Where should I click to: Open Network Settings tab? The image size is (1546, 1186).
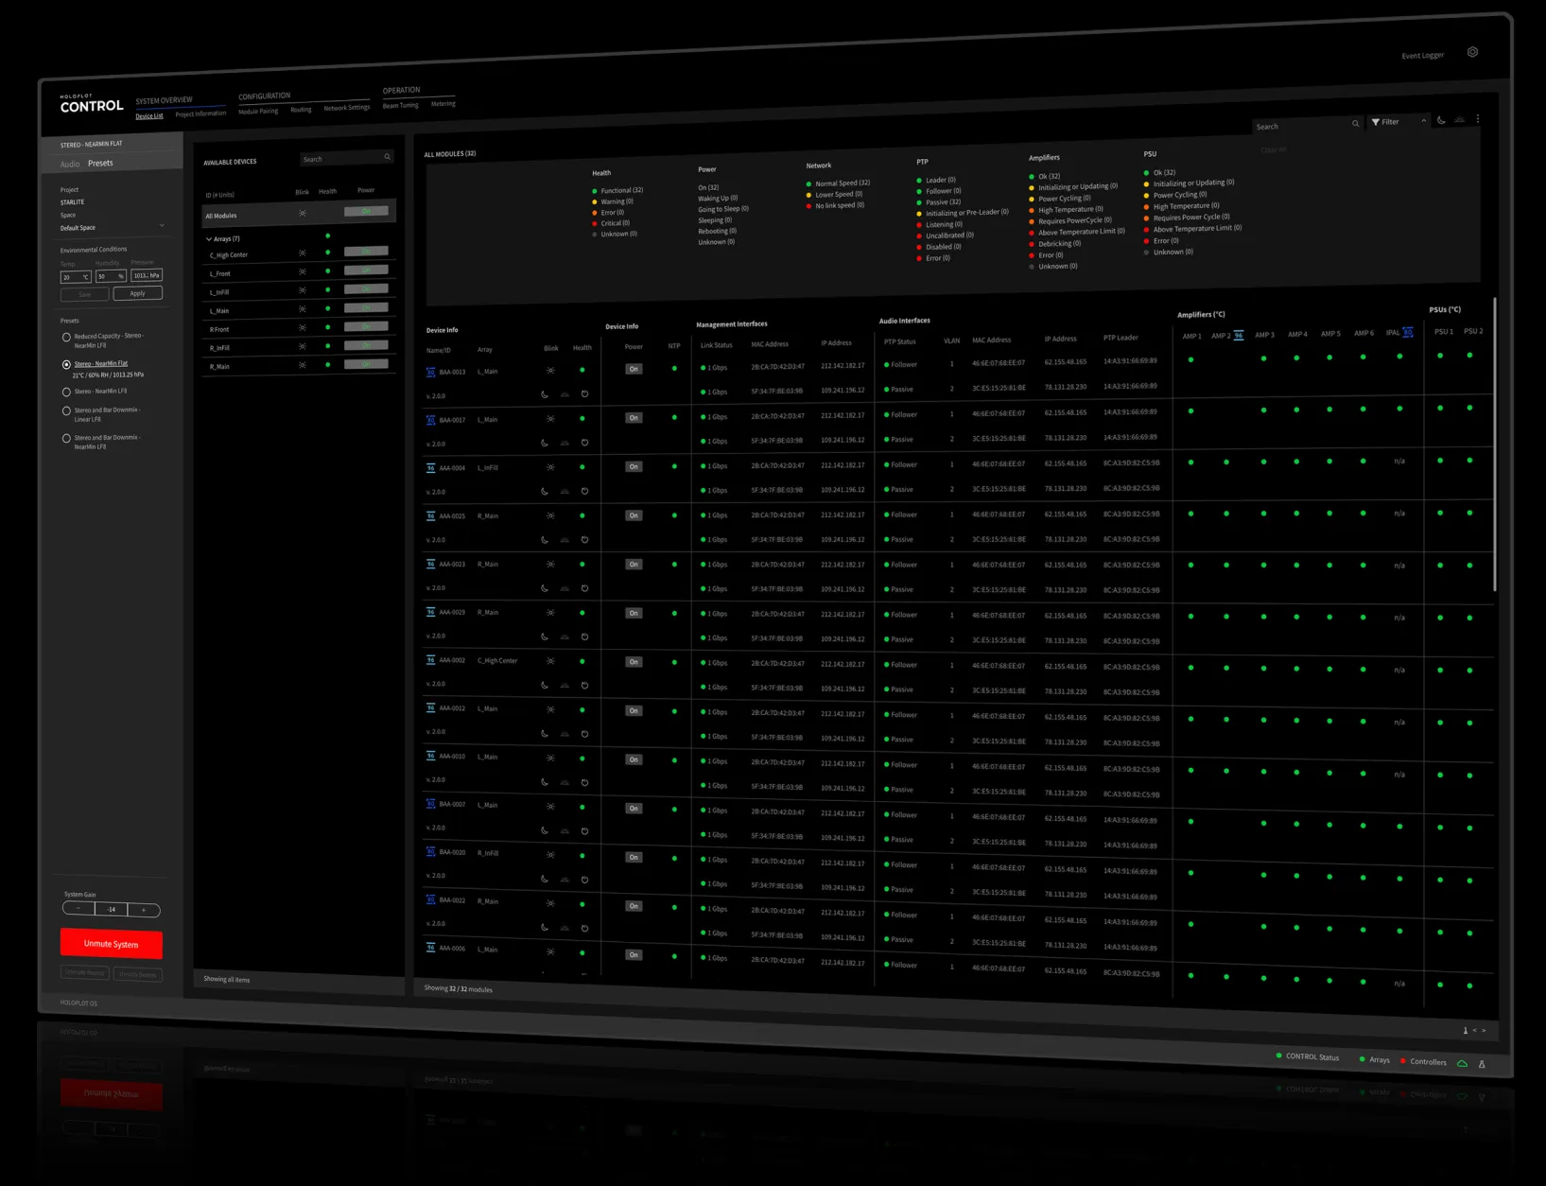[347, 108]
